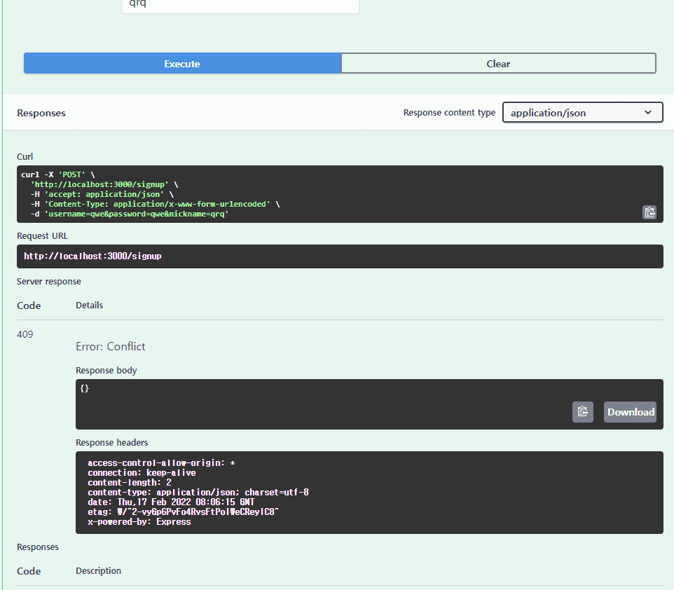Click the Request URL label

coord(42,236)
